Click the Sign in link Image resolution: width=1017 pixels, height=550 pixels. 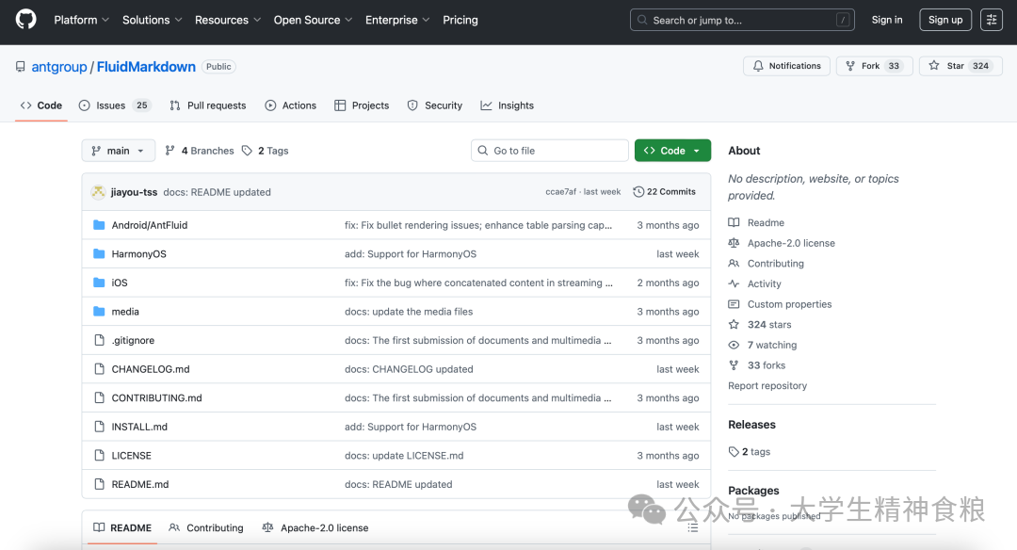pyautogui.click(x=887, y=20)
